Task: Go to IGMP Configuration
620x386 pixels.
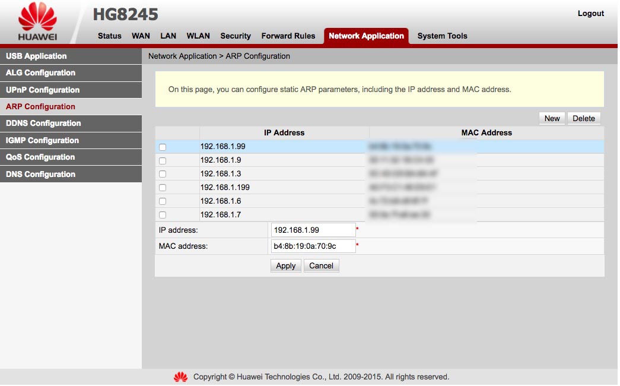Action: tap(71, 141)
